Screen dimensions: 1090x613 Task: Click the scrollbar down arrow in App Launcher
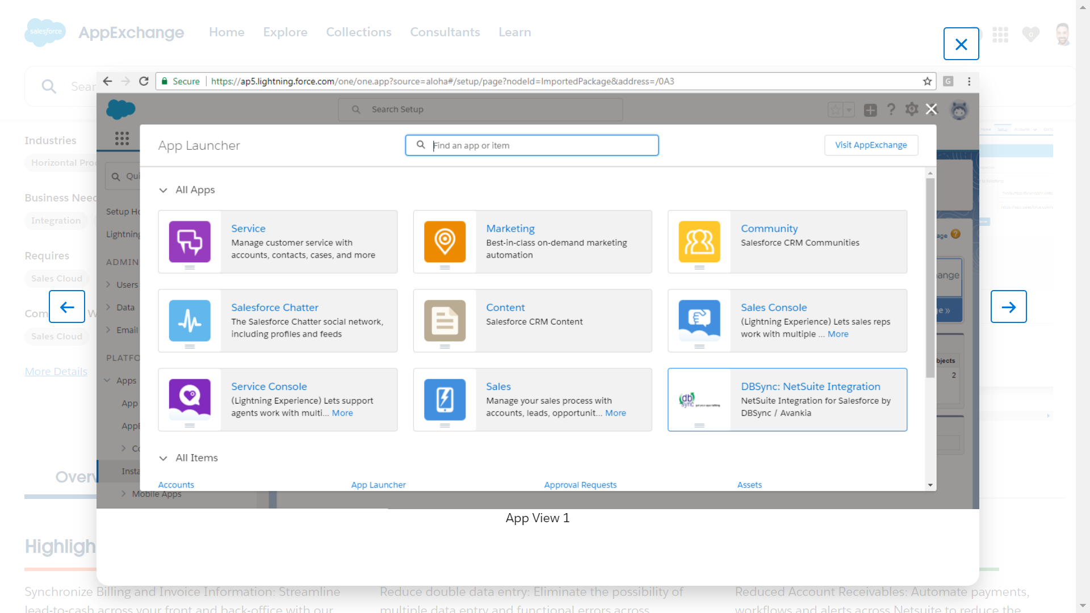click(x=930, y=485)
